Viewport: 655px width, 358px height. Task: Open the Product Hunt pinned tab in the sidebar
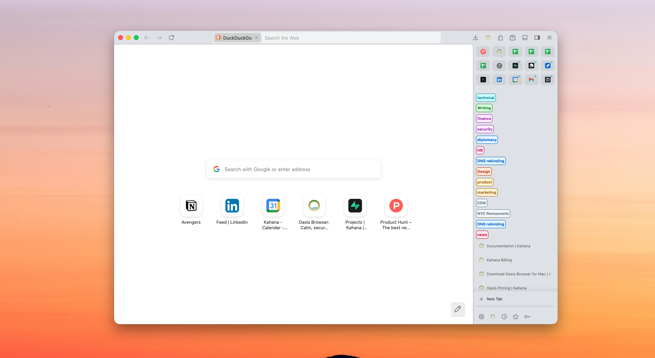click(x=483, y=52)
